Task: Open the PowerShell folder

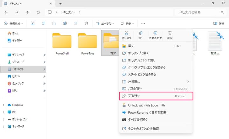Action: [62, 43]
